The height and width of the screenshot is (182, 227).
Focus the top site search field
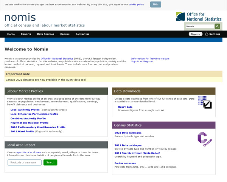point(200,27)
